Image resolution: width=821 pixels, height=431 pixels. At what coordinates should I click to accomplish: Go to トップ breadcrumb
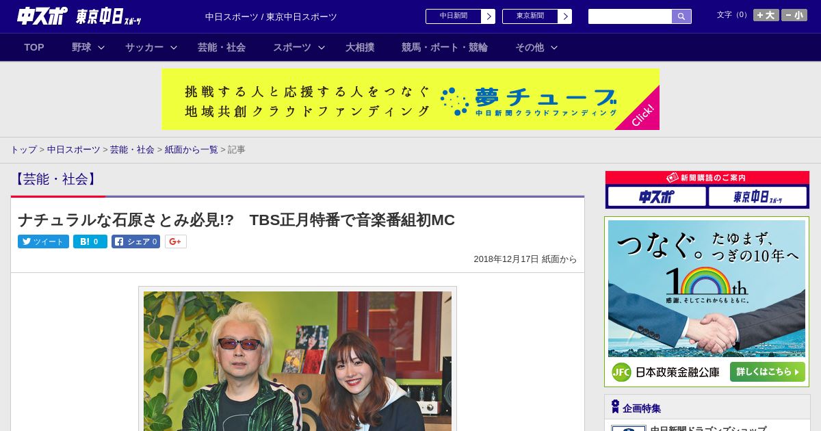23,150
